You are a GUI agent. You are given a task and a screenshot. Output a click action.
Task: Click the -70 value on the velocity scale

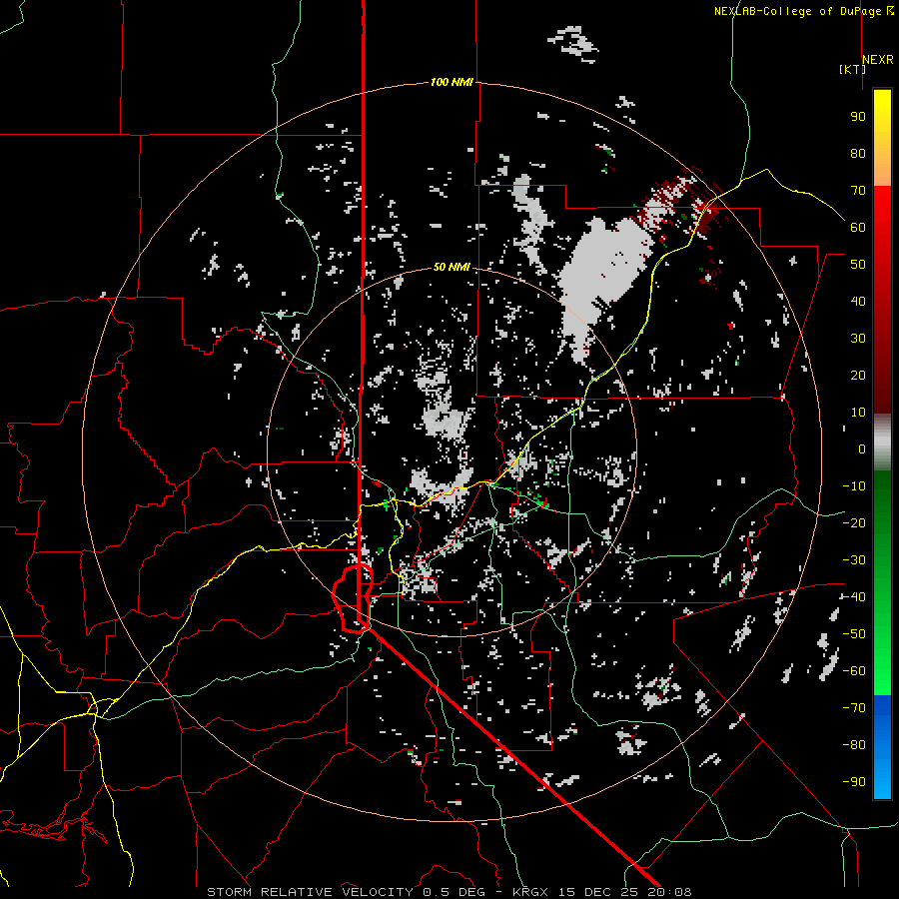854,708
